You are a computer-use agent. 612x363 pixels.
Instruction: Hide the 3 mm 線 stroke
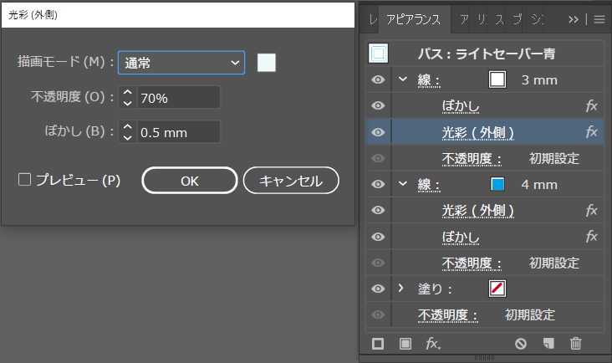pyautogui.click(x=378, y=79)
